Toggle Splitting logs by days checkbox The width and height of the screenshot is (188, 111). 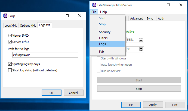[10, 64]
